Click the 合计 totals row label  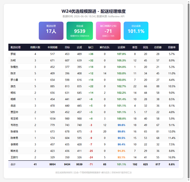(13, 165)
